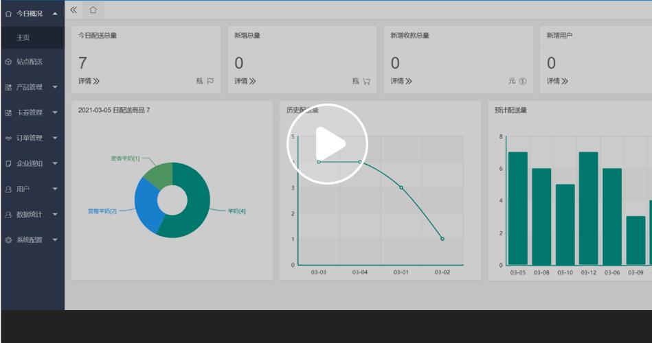
Task: Click the 站点配送 cube icon in the sidebar
Action: click(x=8, y=62)
